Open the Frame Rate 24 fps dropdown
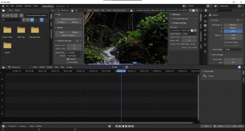Viewport: 245px width, 131px height. pos(233,49)
